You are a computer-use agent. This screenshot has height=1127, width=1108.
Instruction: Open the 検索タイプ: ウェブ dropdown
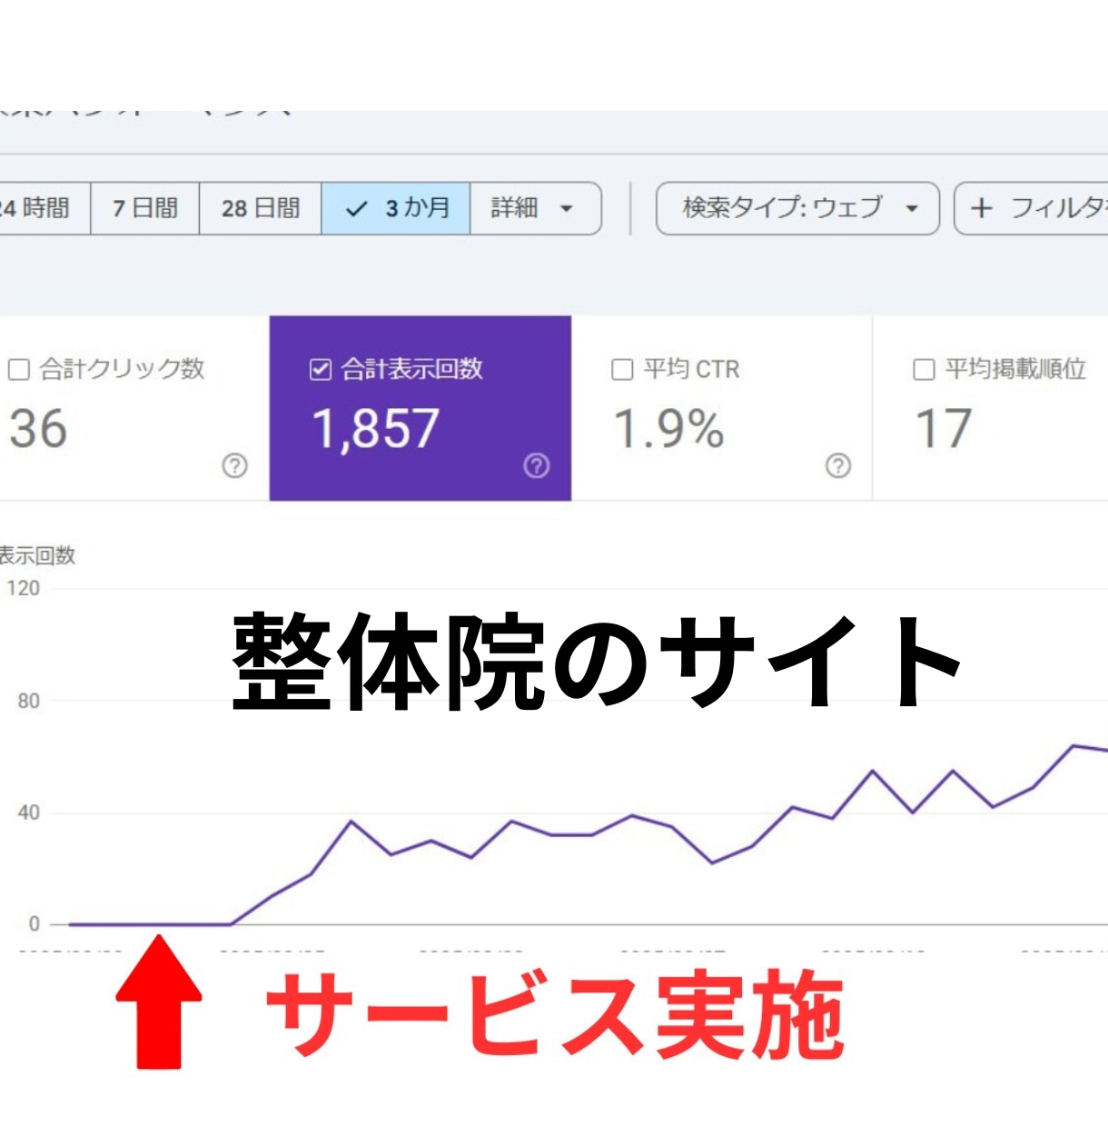click(797, 208)
